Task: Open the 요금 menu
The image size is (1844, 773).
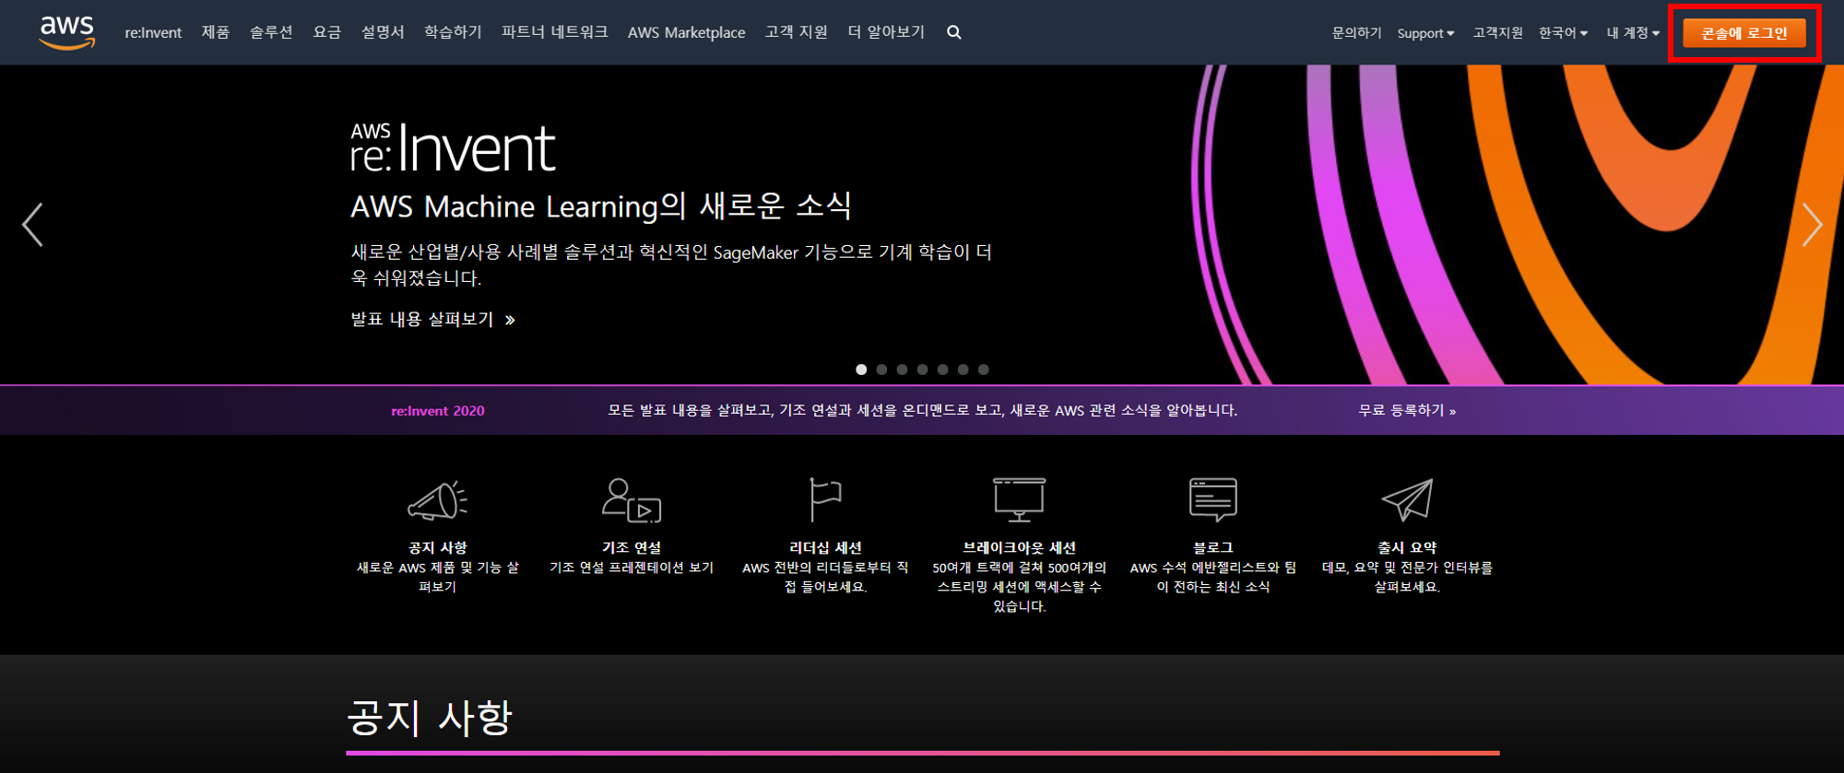Action: coord(327,32)
